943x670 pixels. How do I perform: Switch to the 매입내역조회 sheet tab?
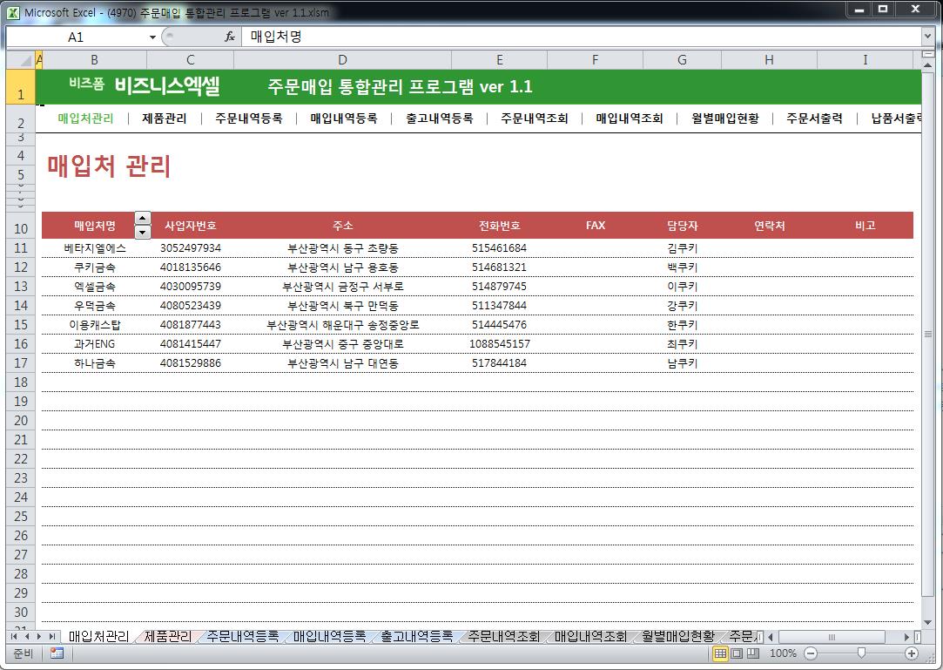590,636
